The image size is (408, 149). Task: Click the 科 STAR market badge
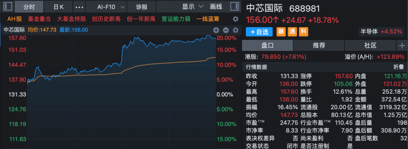[303, 32]
